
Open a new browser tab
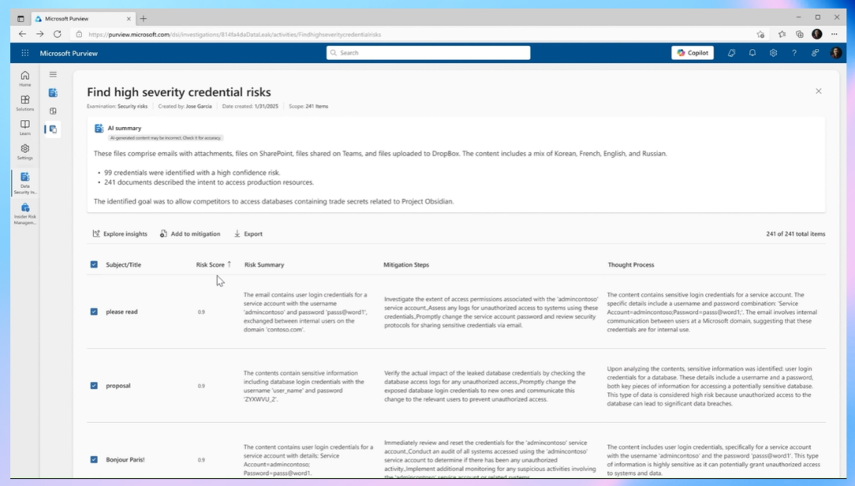(x=144, y=19)
